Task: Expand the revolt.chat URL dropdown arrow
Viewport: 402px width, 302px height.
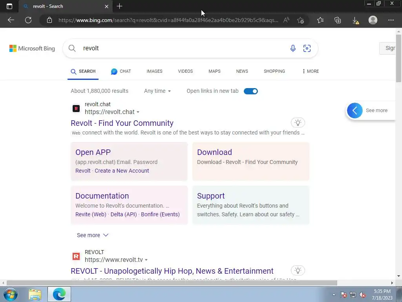Action: pyautogui.click(x=138, y=112)
